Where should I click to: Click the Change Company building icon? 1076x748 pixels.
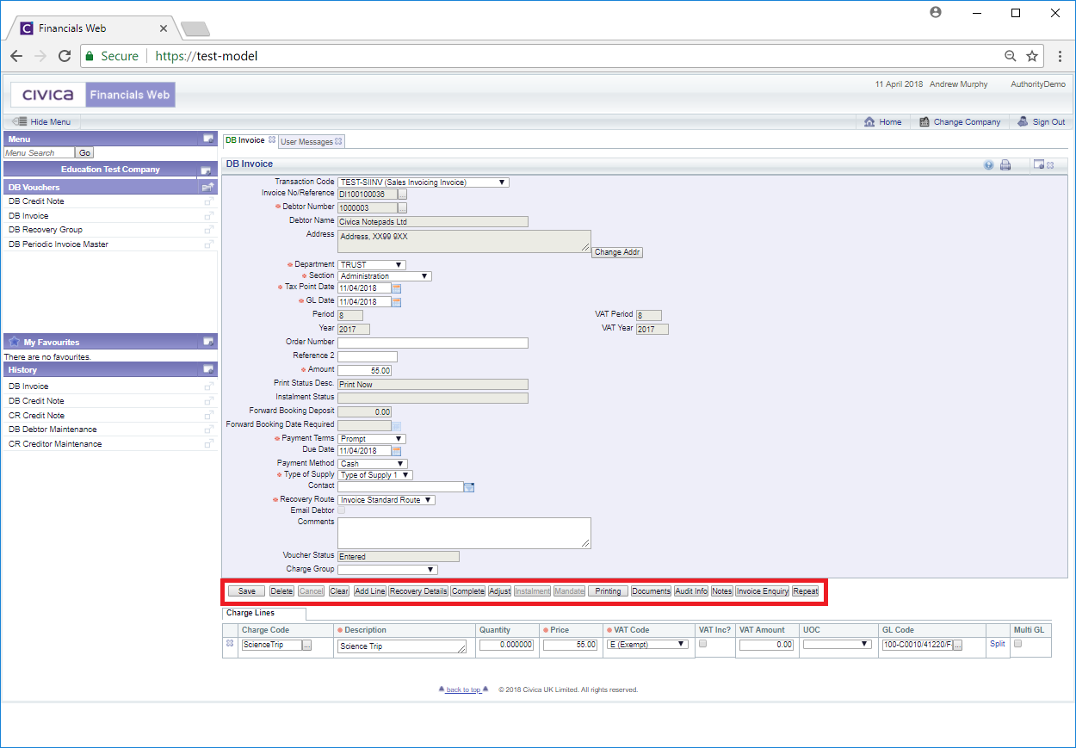pyautogui.click(x=924, y=122)
